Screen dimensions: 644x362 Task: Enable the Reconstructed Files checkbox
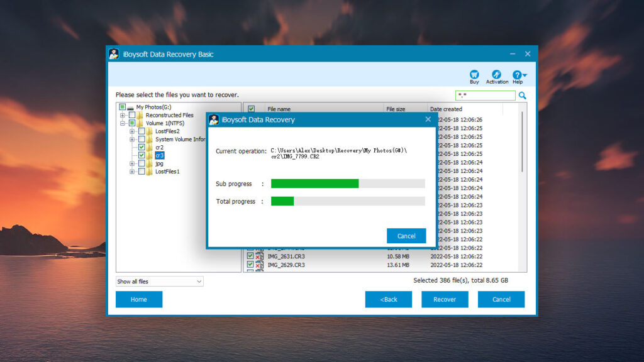(x=132, y=115)
